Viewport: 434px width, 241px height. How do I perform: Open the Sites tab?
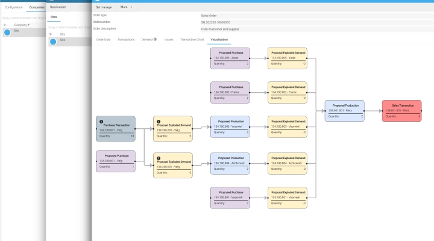tap(54, 19)
